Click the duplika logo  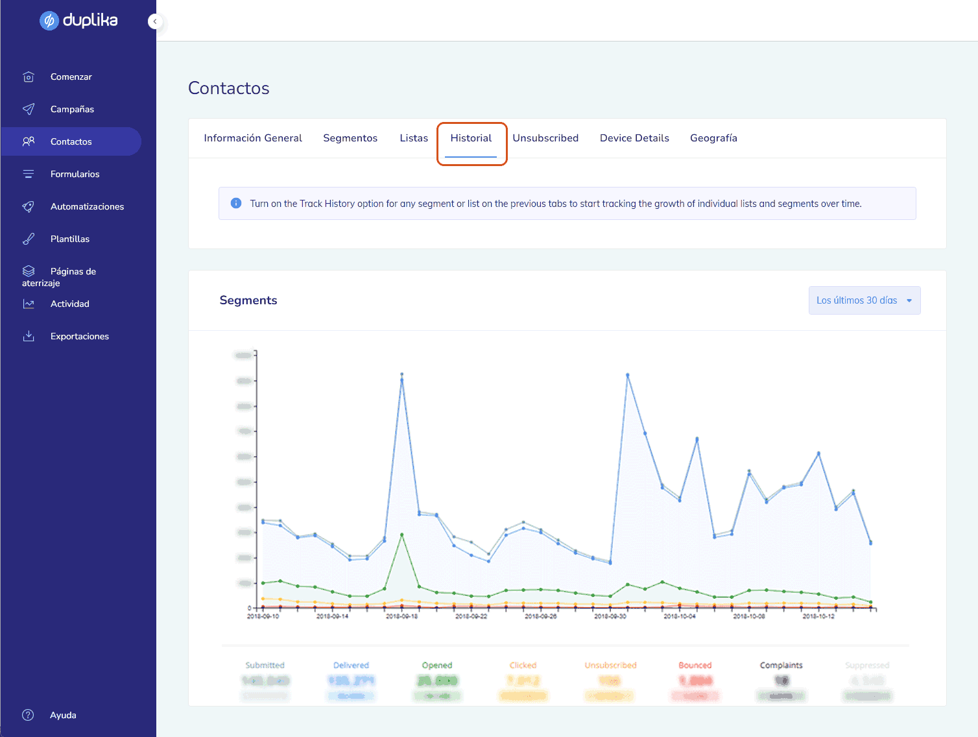tap(78, 21)
